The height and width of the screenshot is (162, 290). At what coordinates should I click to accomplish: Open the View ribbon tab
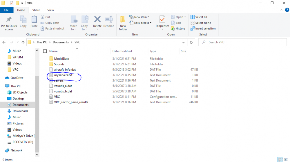pos(50,10)
